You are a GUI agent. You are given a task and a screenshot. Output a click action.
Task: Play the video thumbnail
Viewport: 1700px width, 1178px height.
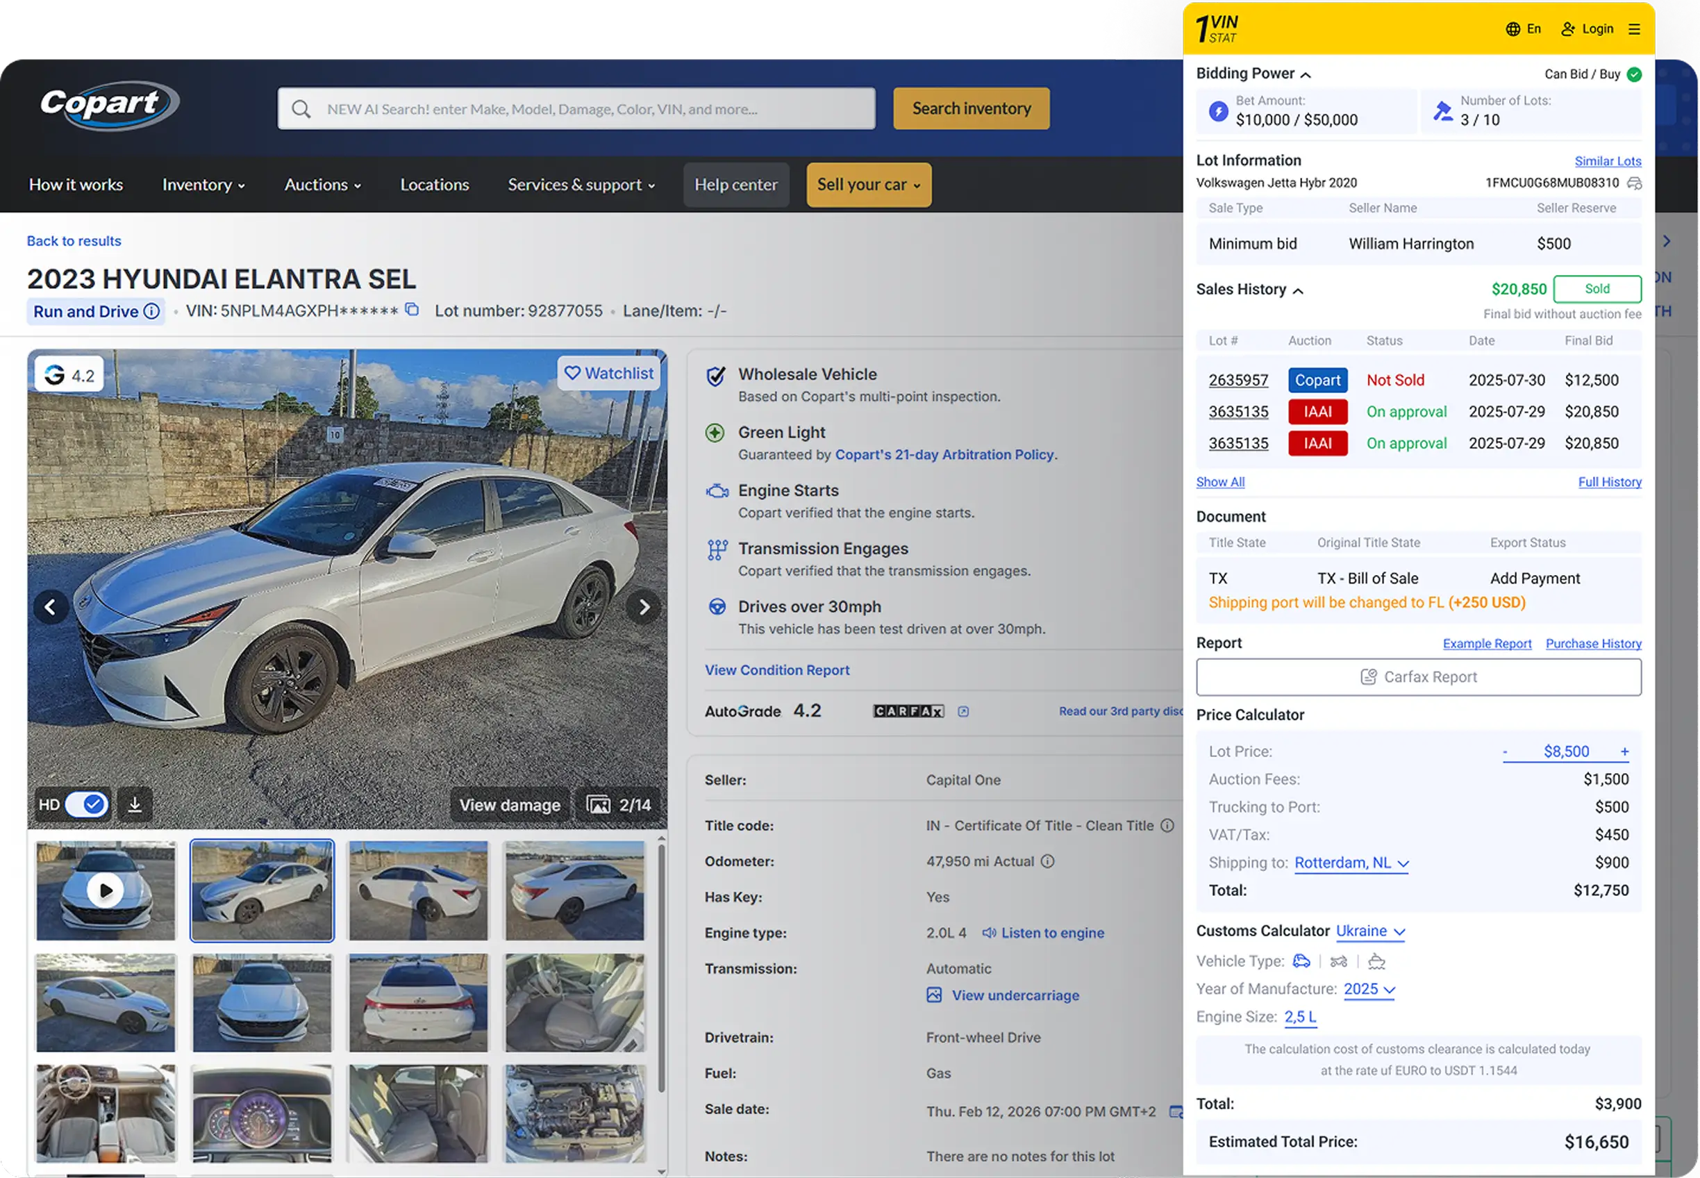pos(106,891)
